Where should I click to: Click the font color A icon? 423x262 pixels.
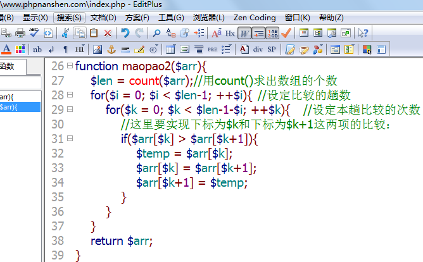click(6, 49)
